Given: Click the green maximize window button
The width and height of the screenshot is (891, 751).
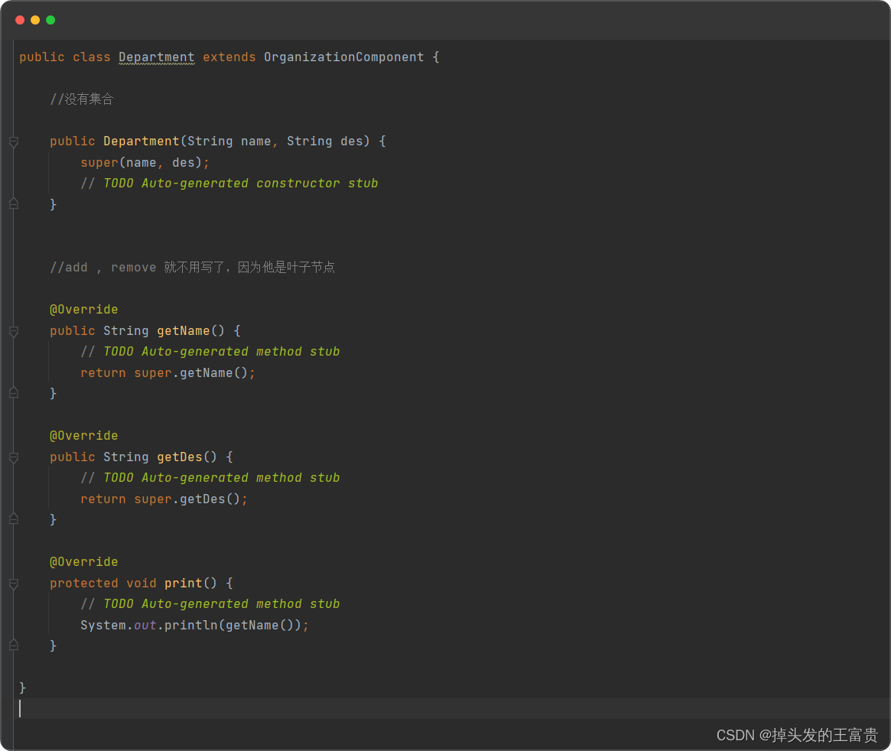Looking at the screenshot, I should 50,20.
